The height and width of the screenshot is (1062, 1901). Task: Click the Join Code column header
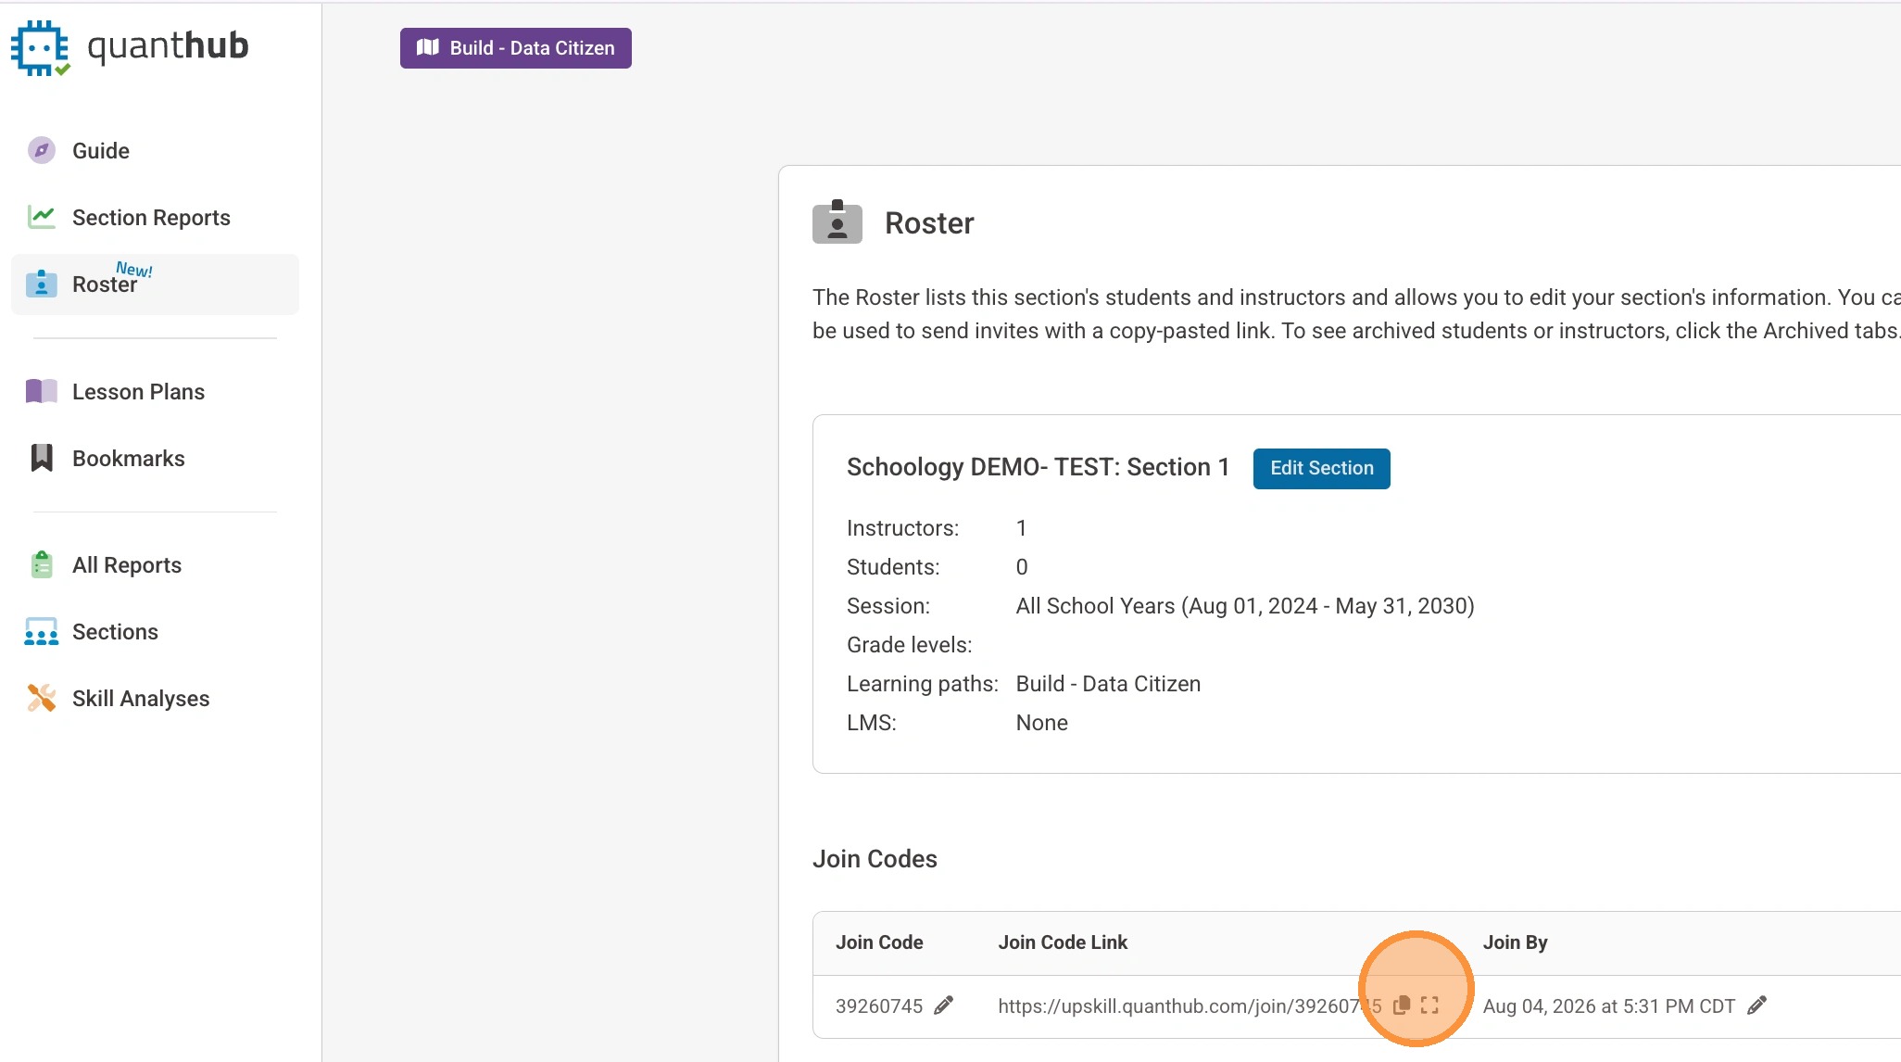coord(879,942)
